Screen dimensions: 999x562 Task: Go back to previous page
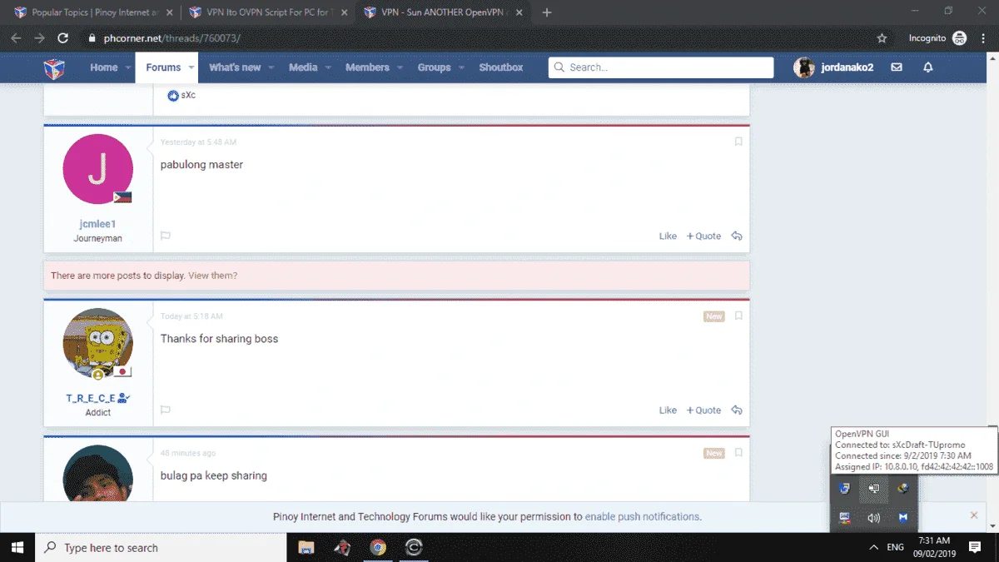pyautogui.click(x=16, y=38)
